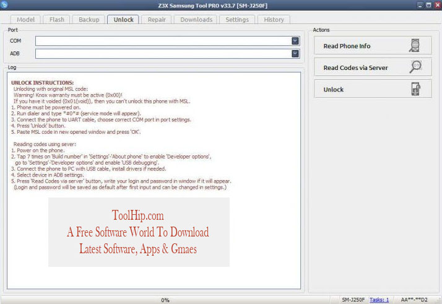Click the UNLOCK INSTRUCTIONS heading in log
Viewport: 442px width, 304px height.
click(x=42, y=82)
